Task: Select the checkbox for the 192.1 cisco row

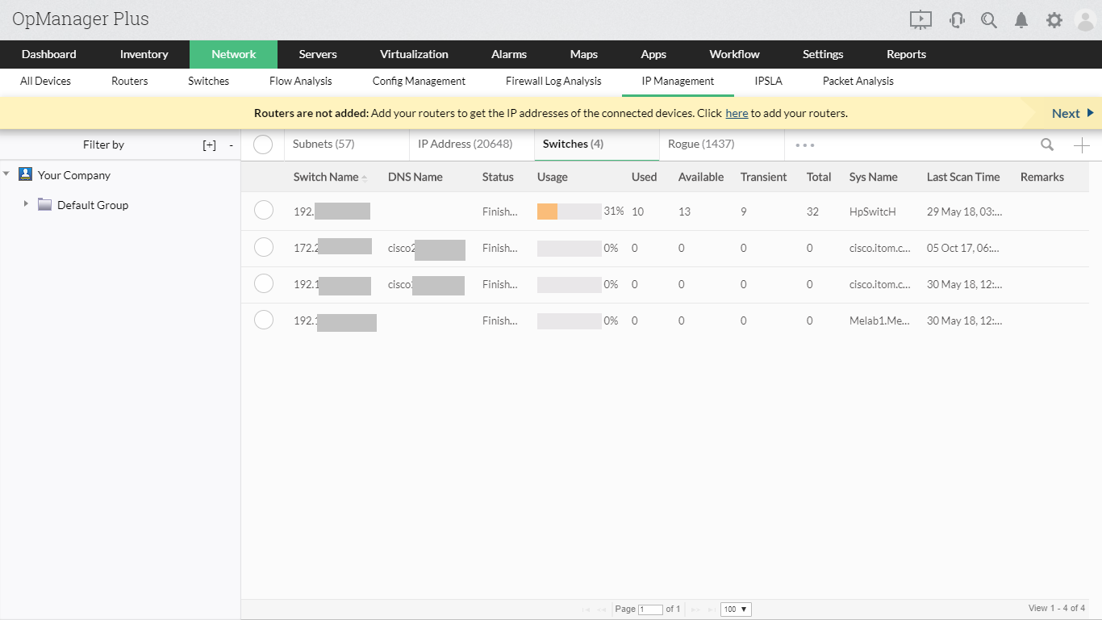Action: pyautogui.click(x=264, y=283)
